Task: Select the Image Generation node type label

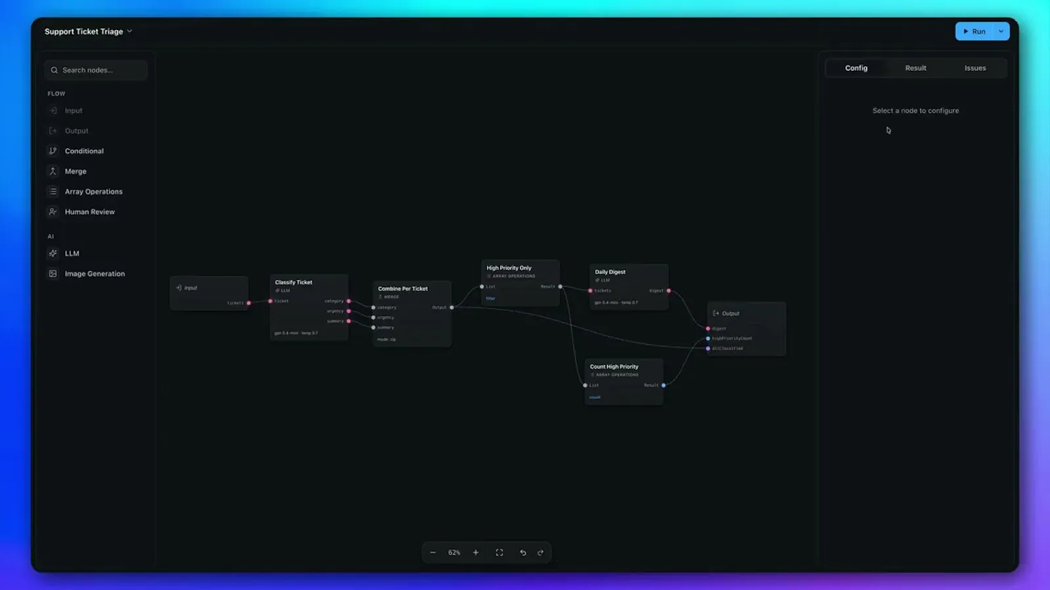Action: [94, 273]
